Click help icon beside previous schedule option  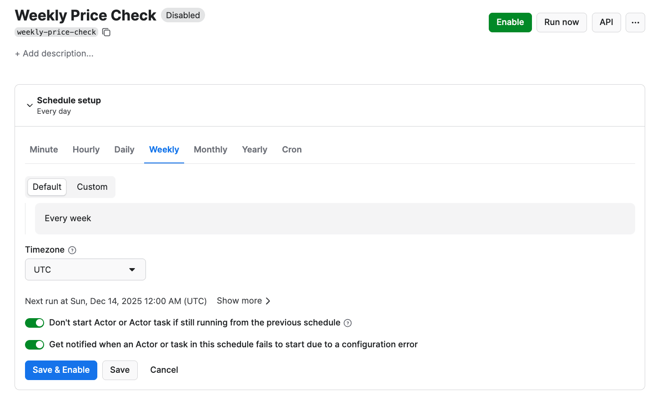pos(348,323)
